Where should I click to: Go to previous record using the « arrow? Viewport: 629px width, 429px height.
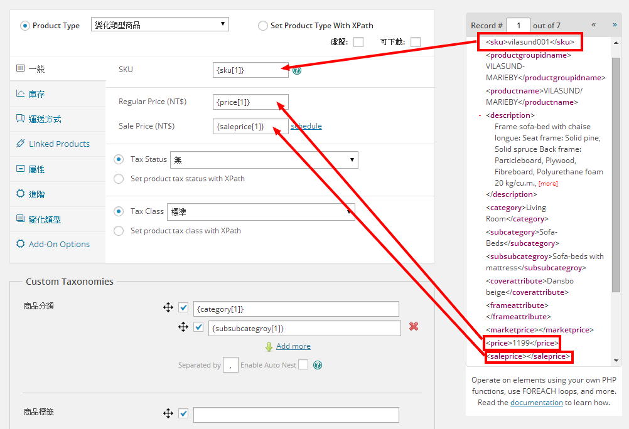coord(594,25)
